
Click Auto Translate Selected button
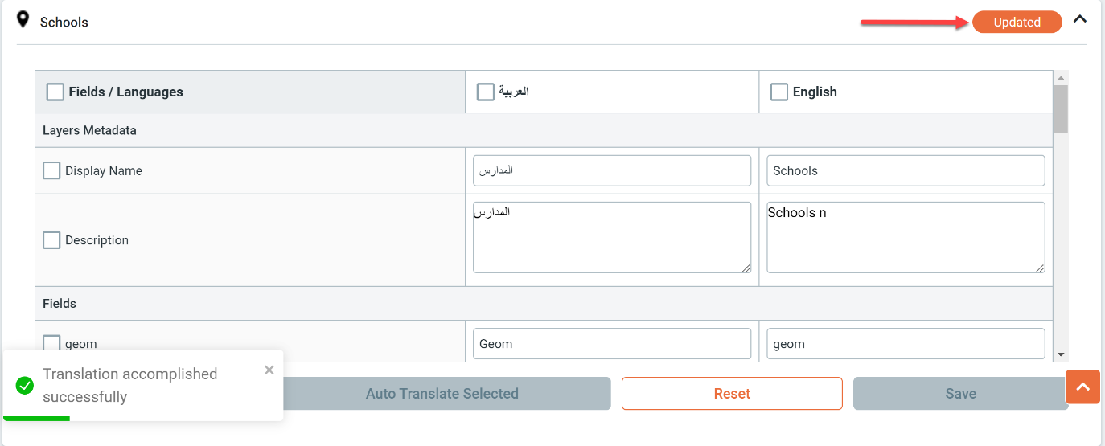[442, 394]
